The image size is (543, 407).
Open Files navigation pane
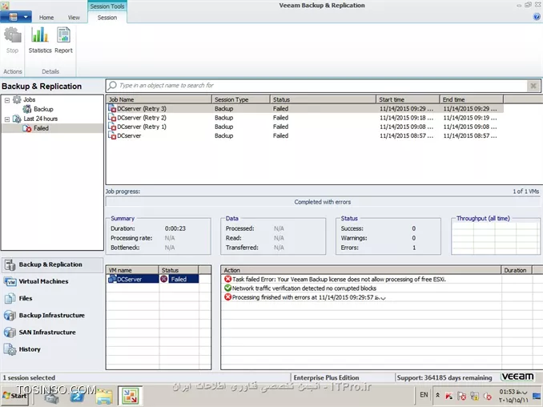pyautogui.click(x=52, y=299)
